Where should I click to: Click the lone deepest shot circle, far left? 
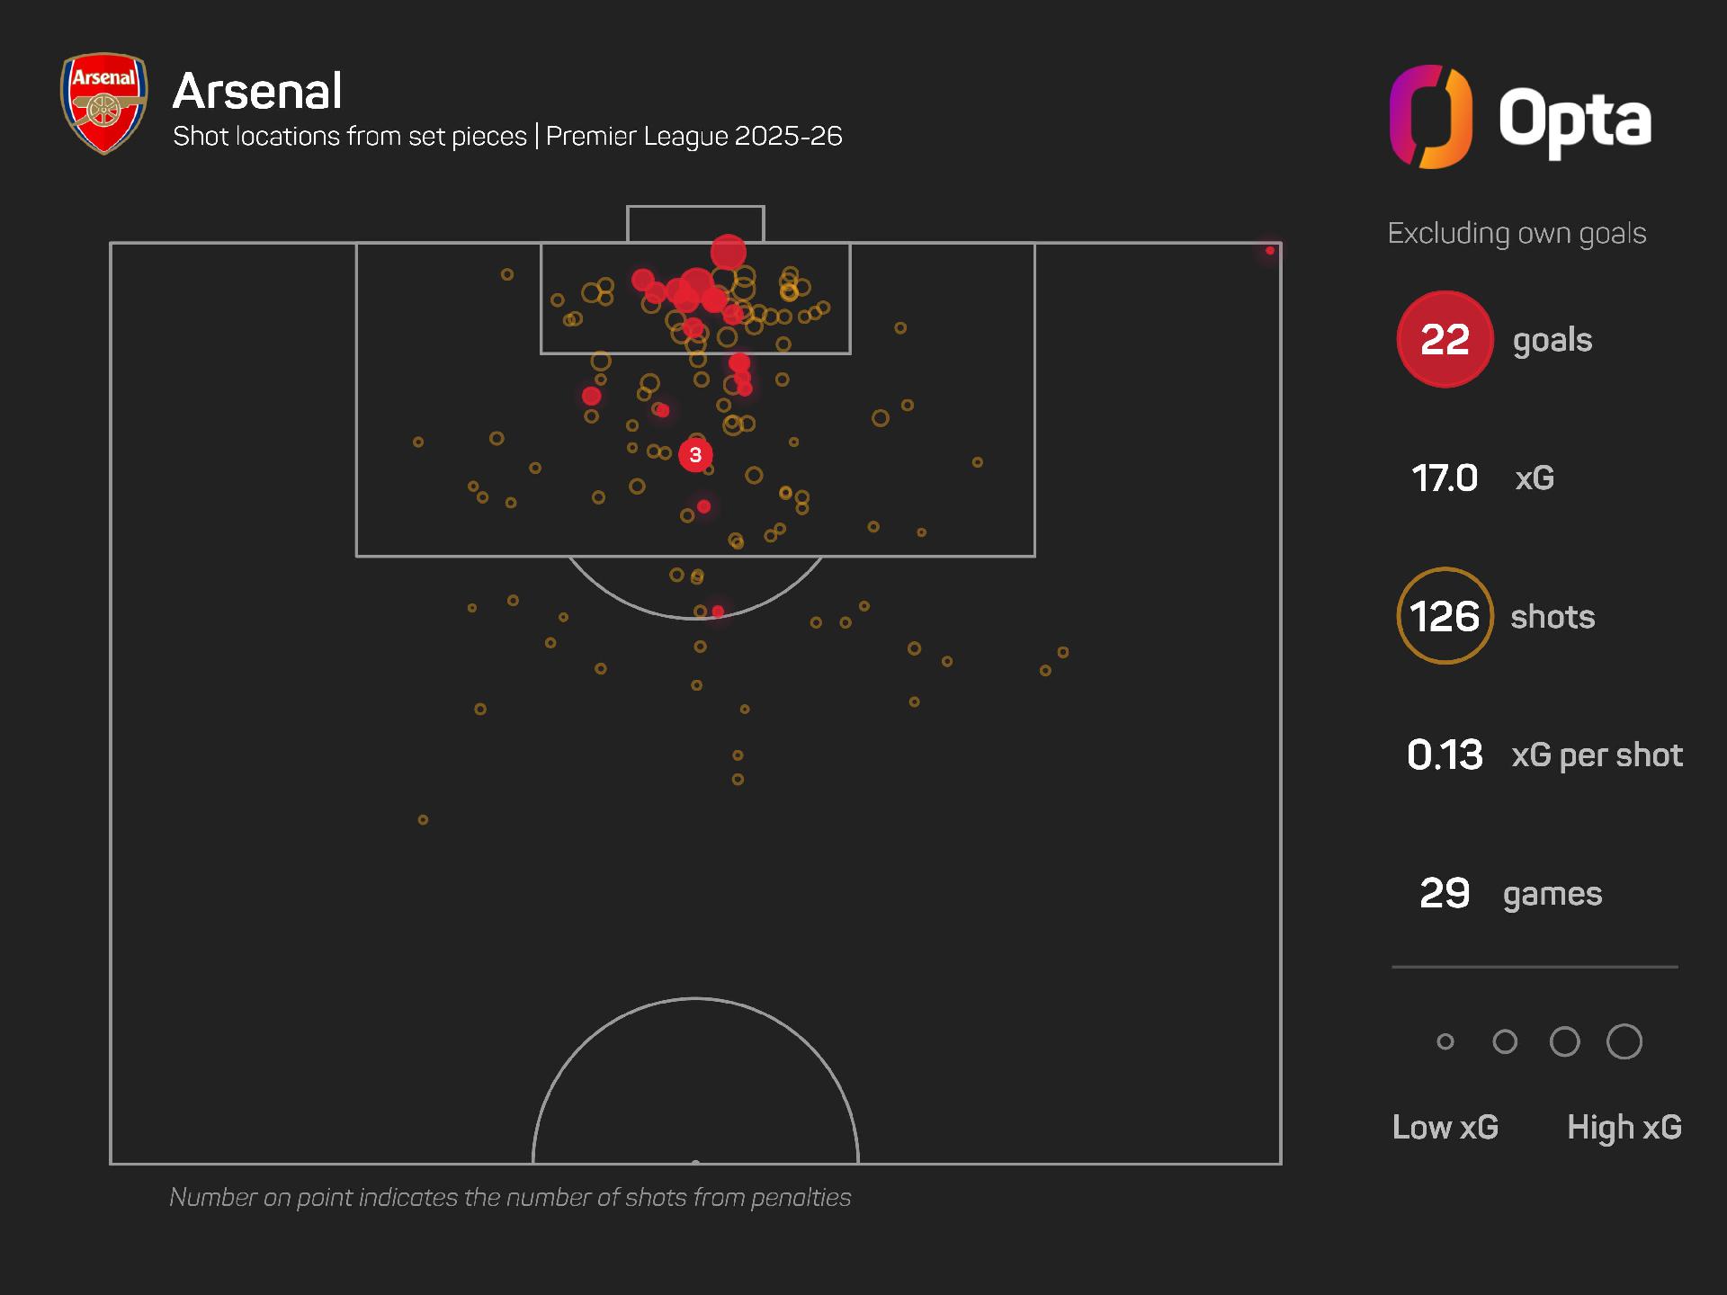423,820
